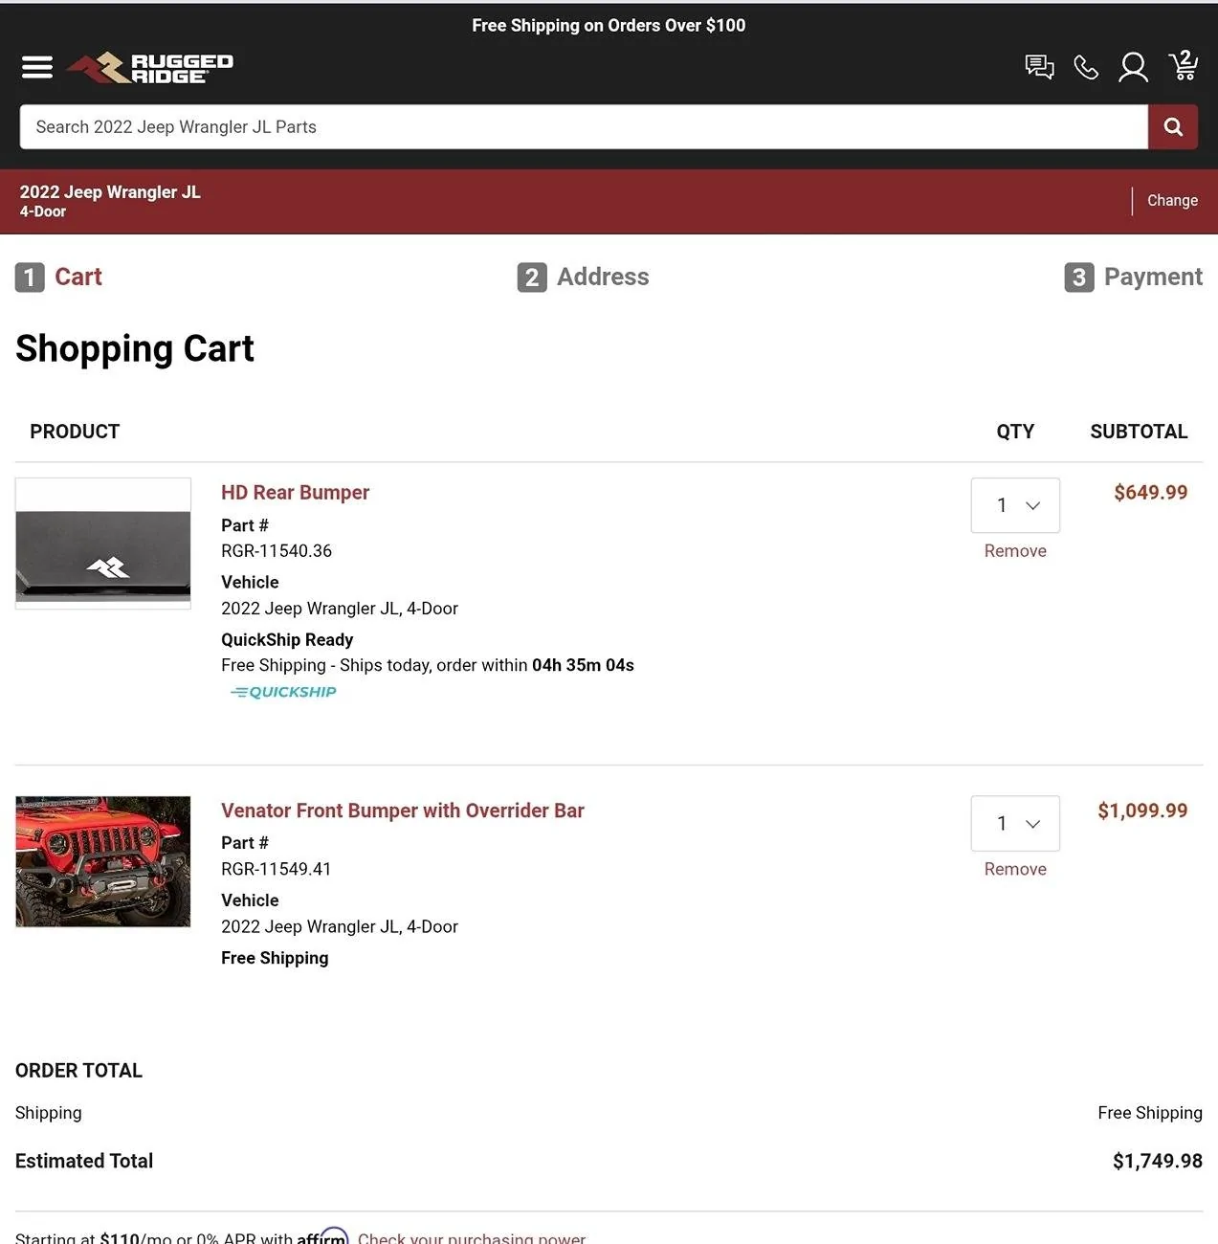Viewport: 1218px width, 1244px height.
Task: Click the ORDER TOTAL heading
Action: (78, 1071)
